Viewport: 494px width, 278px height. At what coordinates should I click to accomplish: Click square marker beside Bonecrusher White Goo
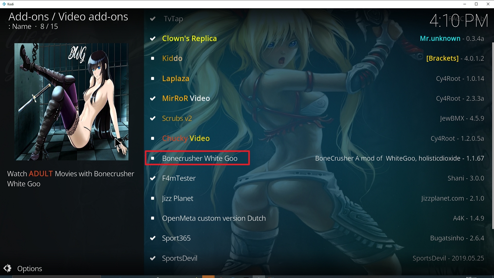153,158
